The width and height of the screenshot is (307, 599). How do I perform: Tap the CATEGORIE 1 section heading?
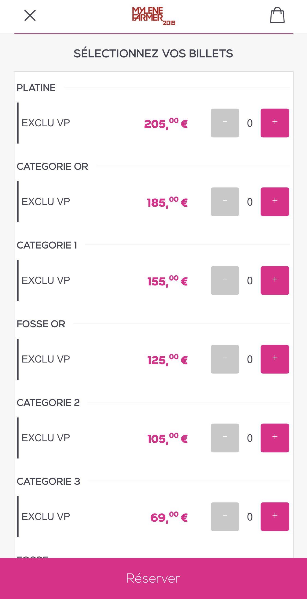point(47,245)
